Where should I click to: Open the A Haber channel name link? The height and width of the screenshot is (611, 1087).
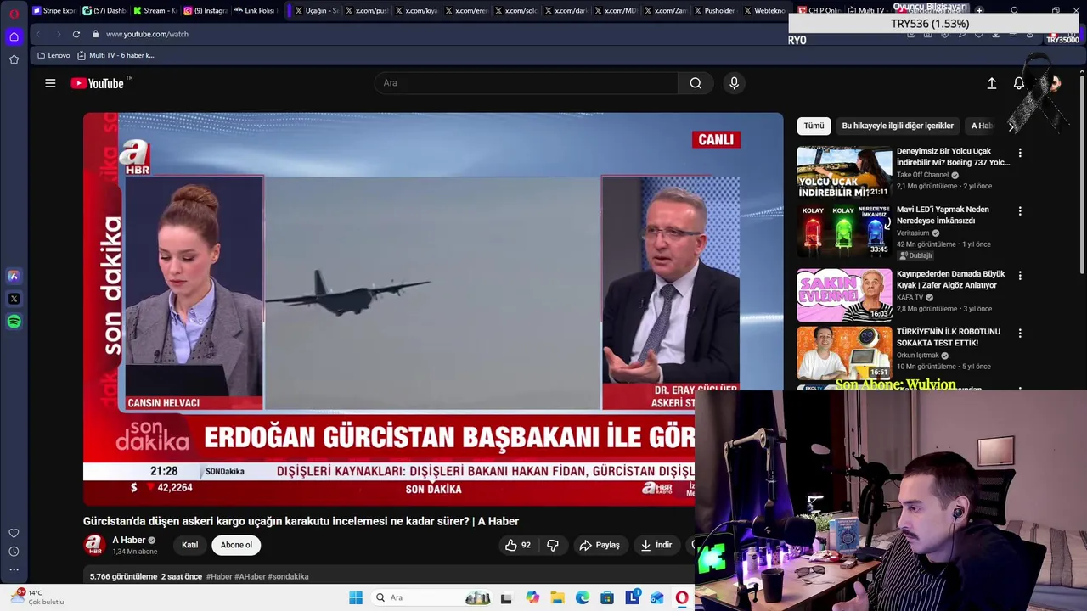128,540
